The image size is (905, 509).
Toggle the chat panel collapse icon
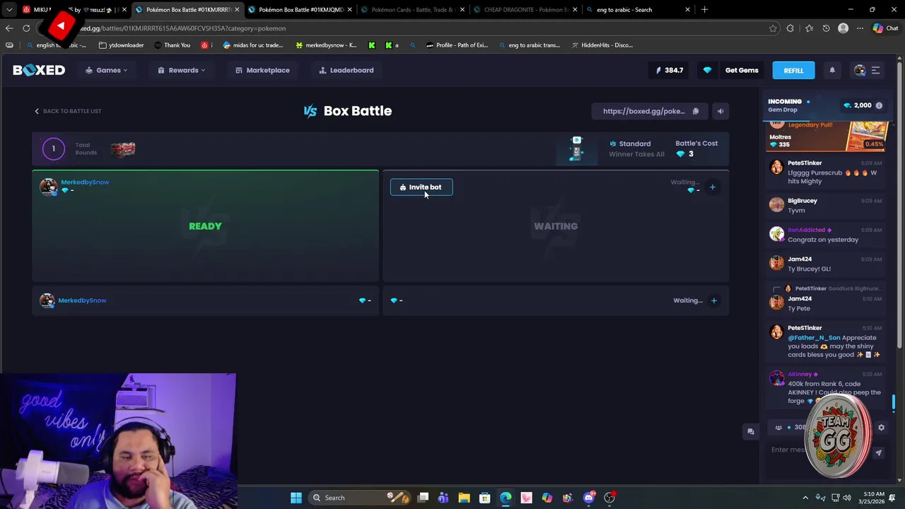pos(751,431)
